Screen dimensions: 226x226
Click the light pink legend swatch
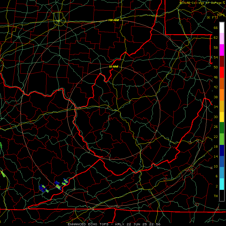[x=222, y=39]
